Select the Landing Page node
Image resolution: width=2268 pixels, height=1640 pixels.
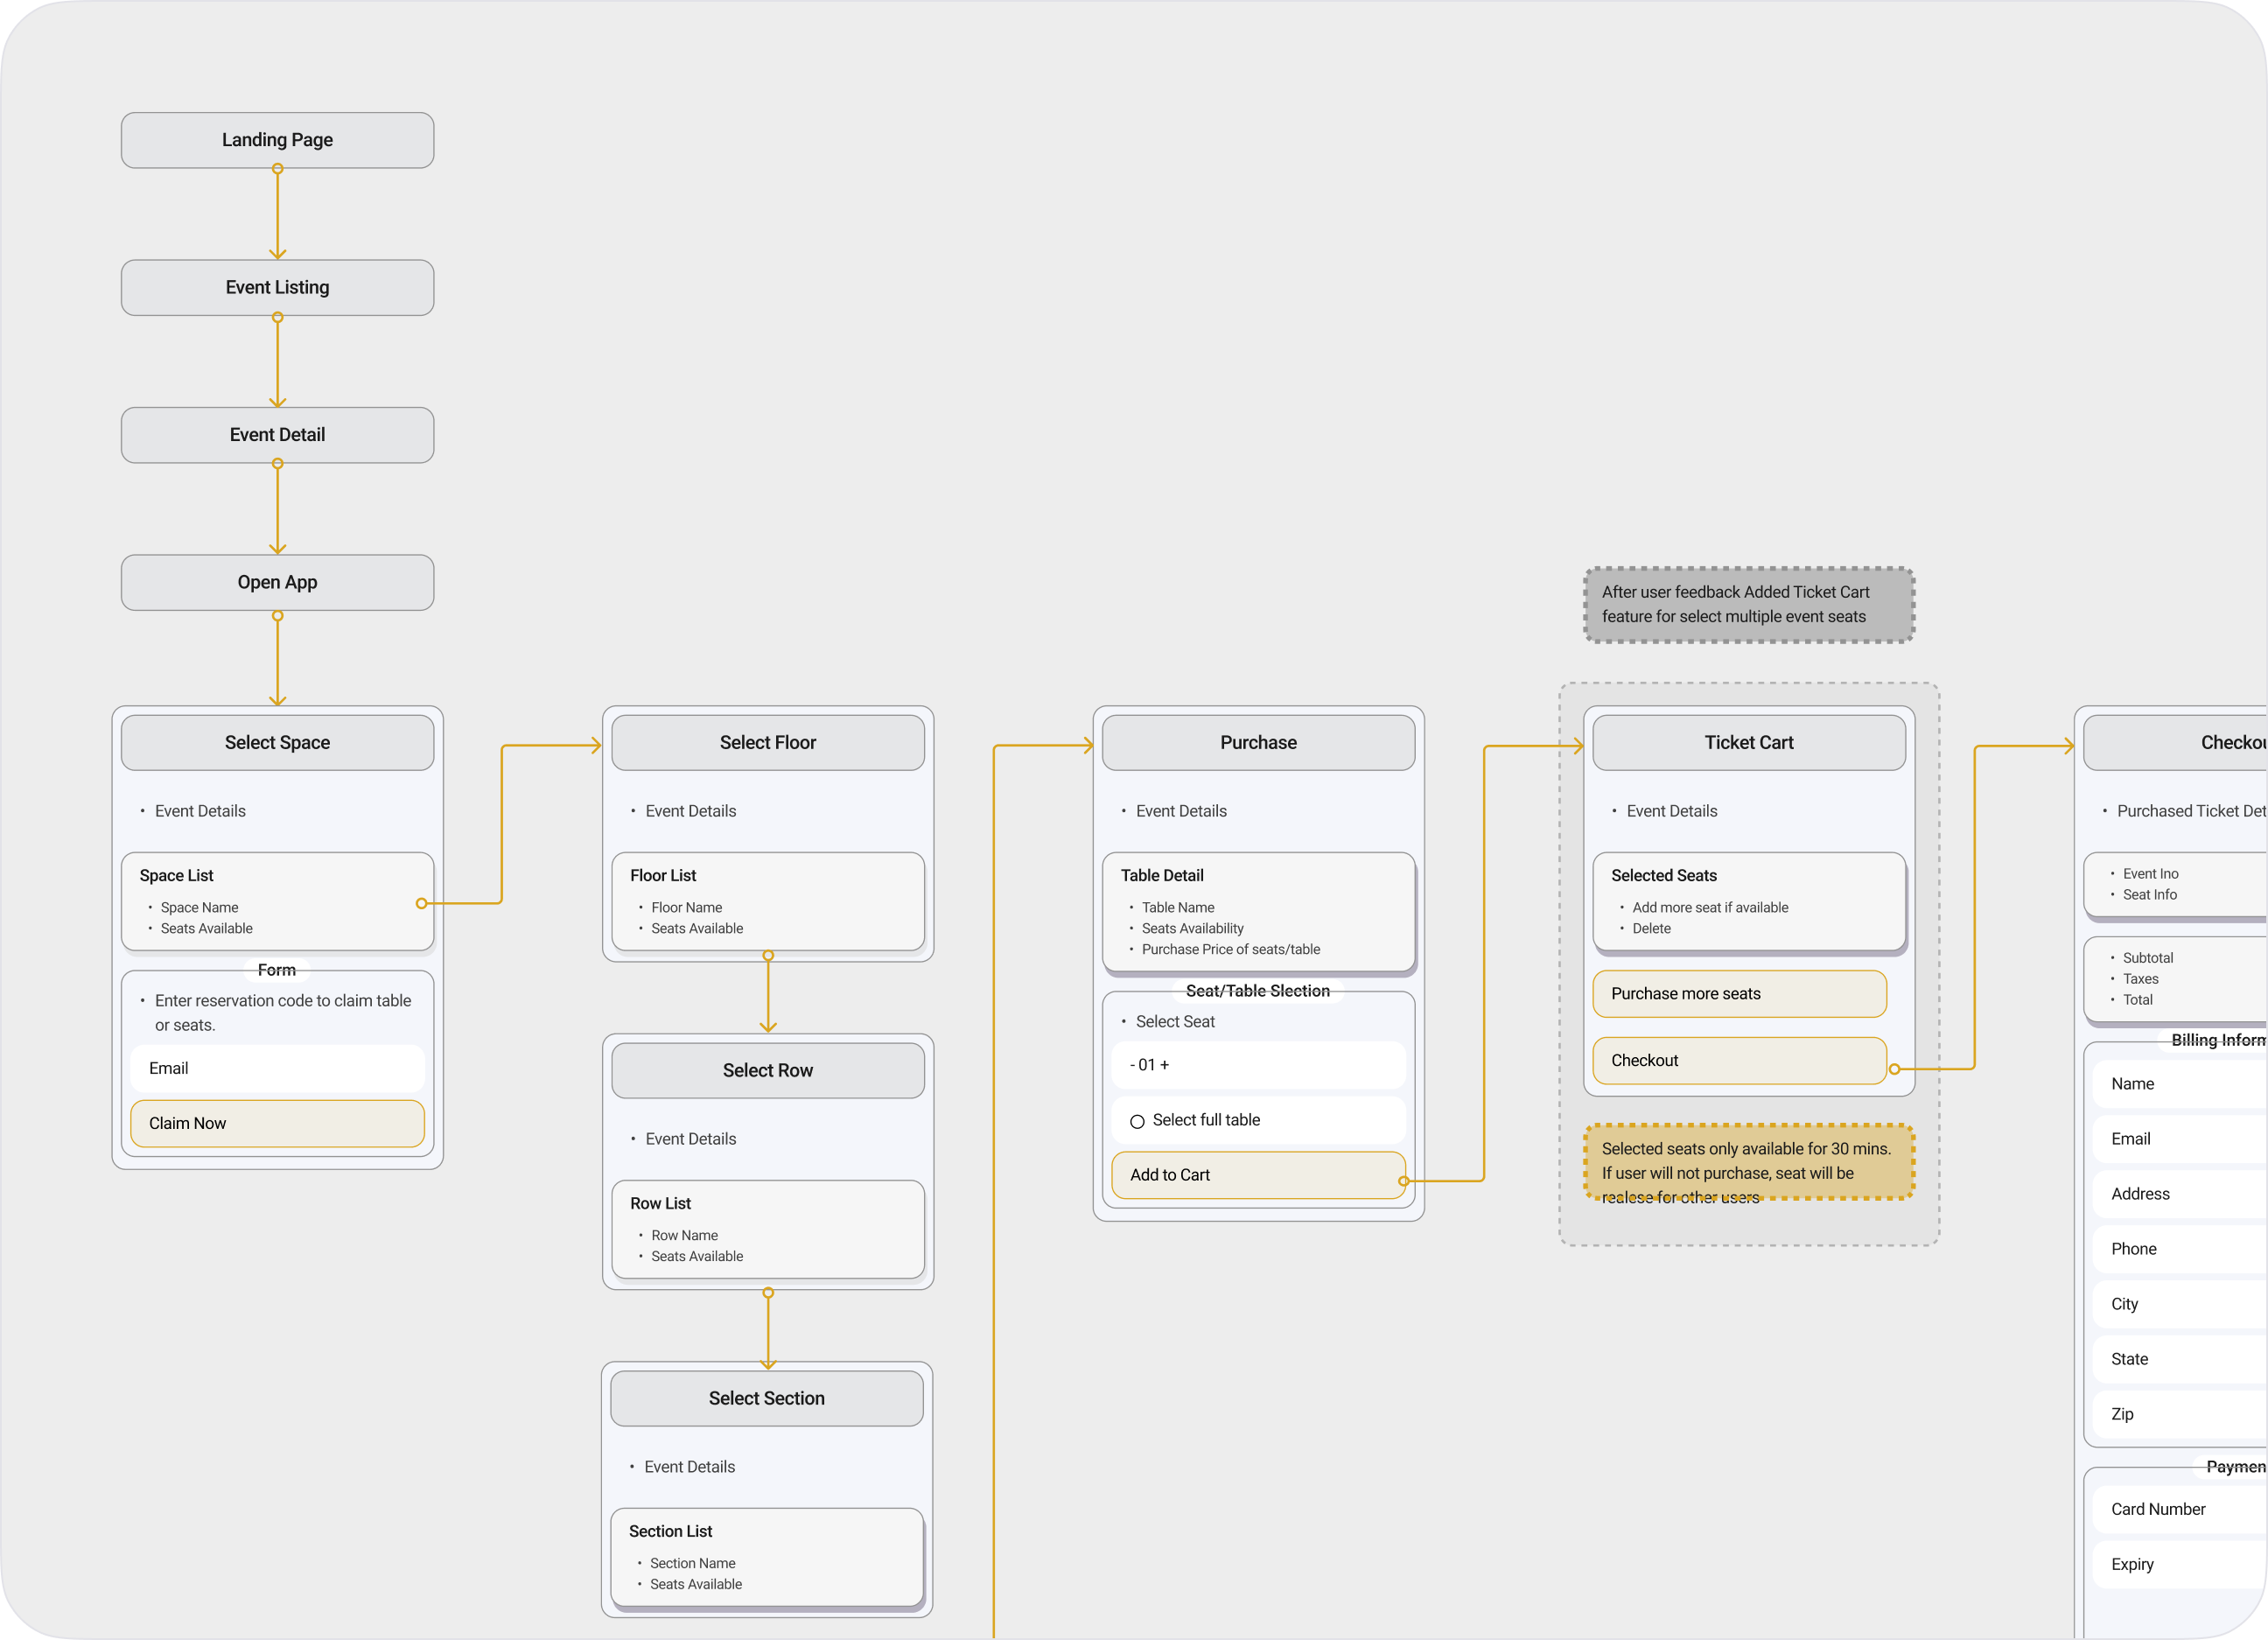(277, 140)
